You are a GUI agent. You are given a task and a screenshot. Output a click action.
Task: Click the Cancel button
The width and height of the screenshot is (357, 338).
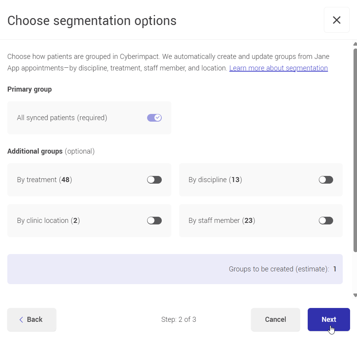(275, 320)
